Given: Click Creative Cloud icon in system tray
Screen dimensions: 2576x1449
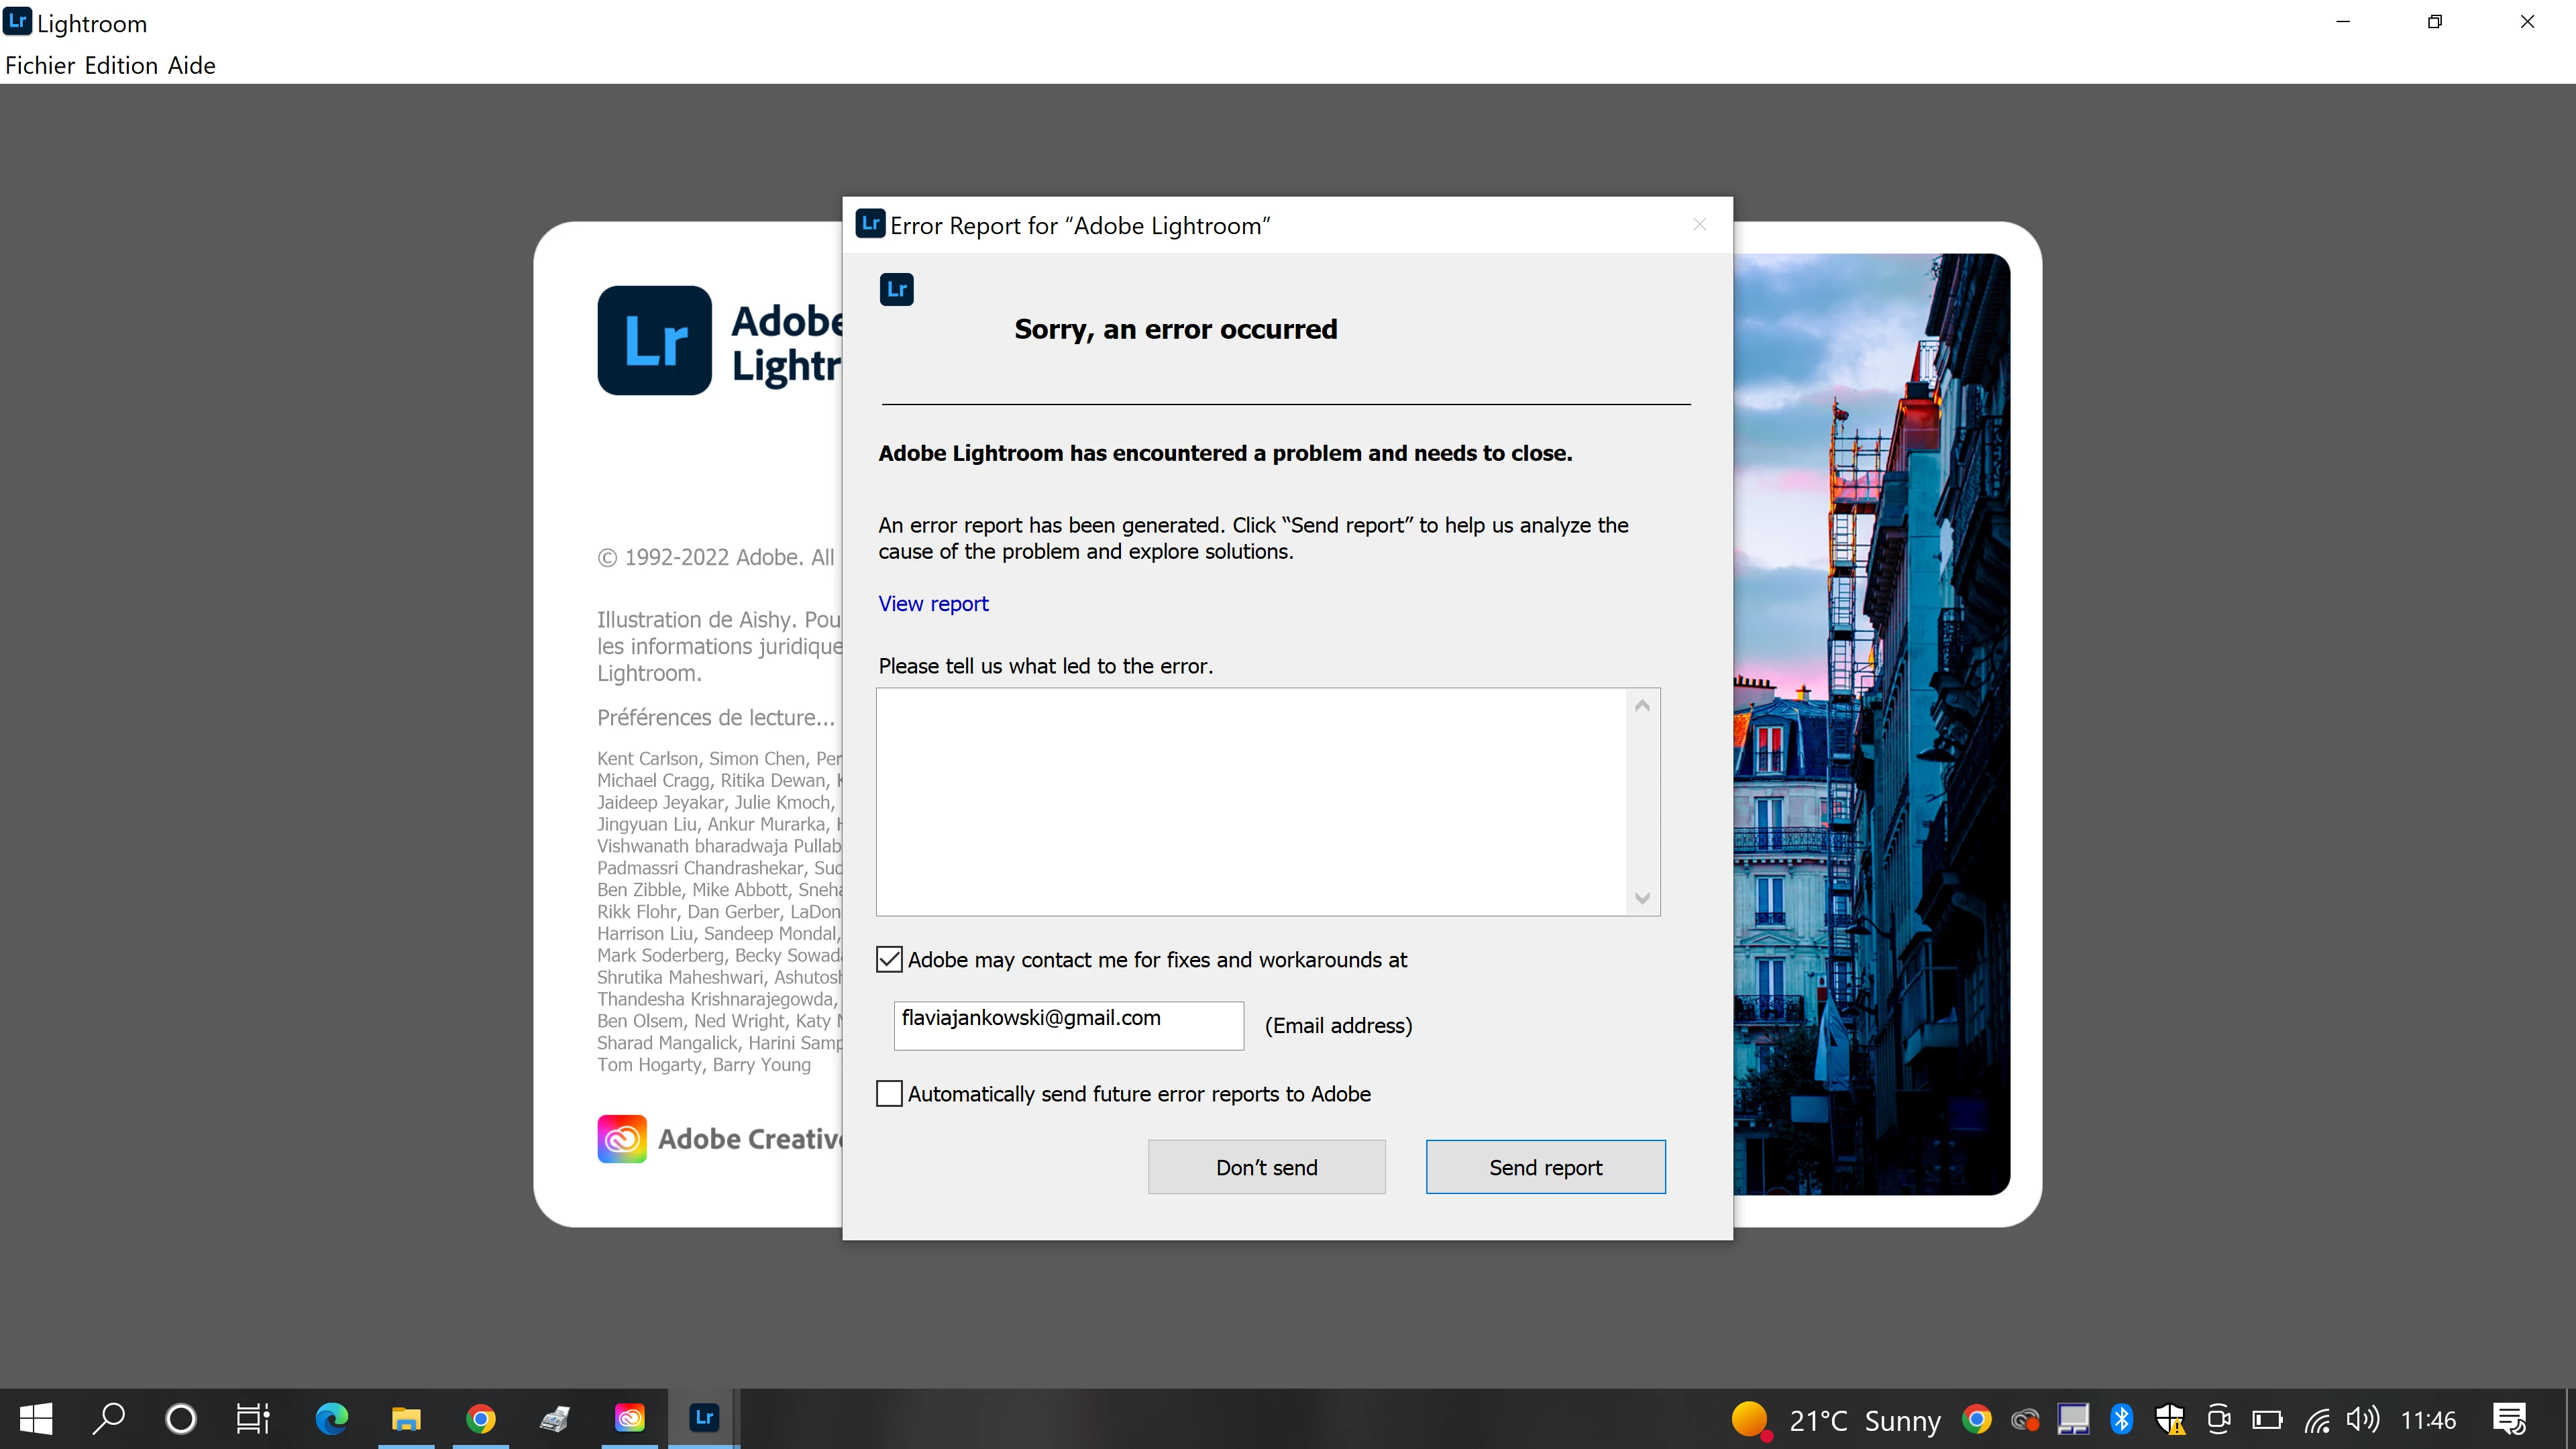Looking at the screenshot, I should tap(2025, 1419).
